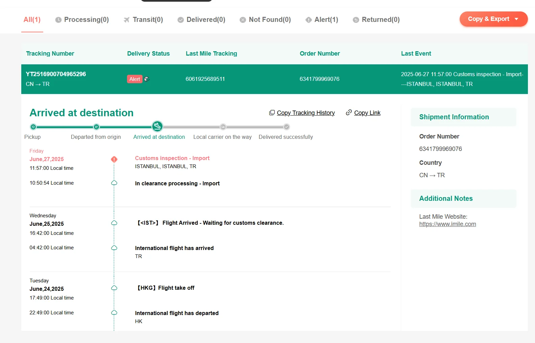Click the Arrived at destination plane marker
Image resolution: width=535 pixels, height=343 pixels.
coord(157,126)
